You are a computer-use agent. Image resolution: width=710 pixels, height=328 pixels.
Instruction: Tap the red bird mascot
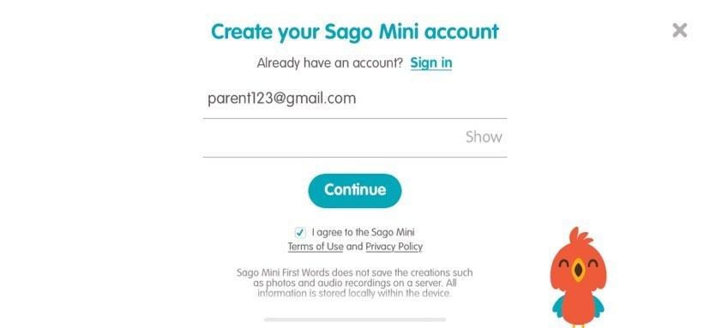point(578,277)
